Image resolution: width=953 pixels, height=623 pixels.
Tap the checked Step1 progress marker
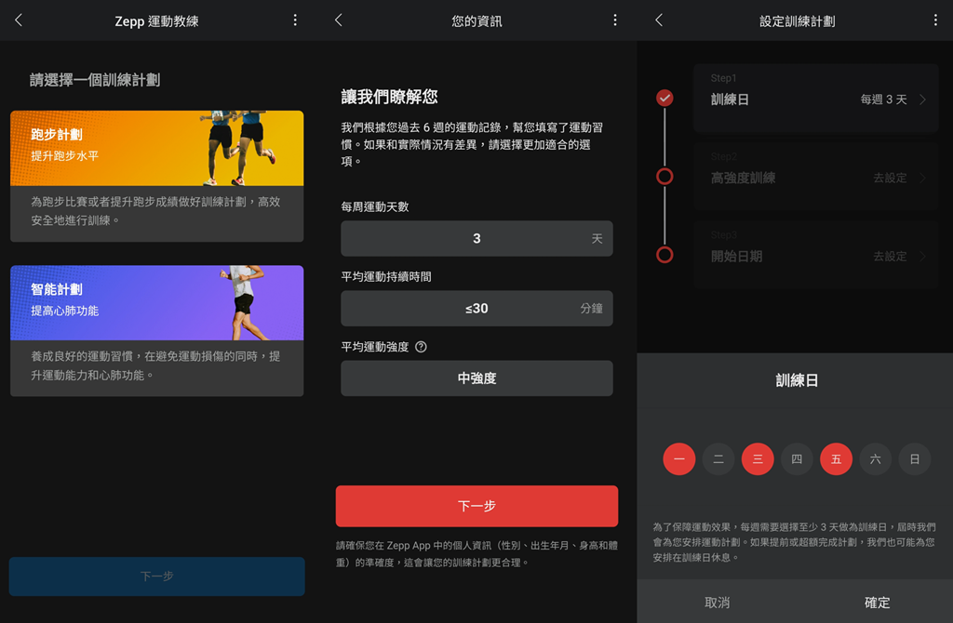[664, 98]
